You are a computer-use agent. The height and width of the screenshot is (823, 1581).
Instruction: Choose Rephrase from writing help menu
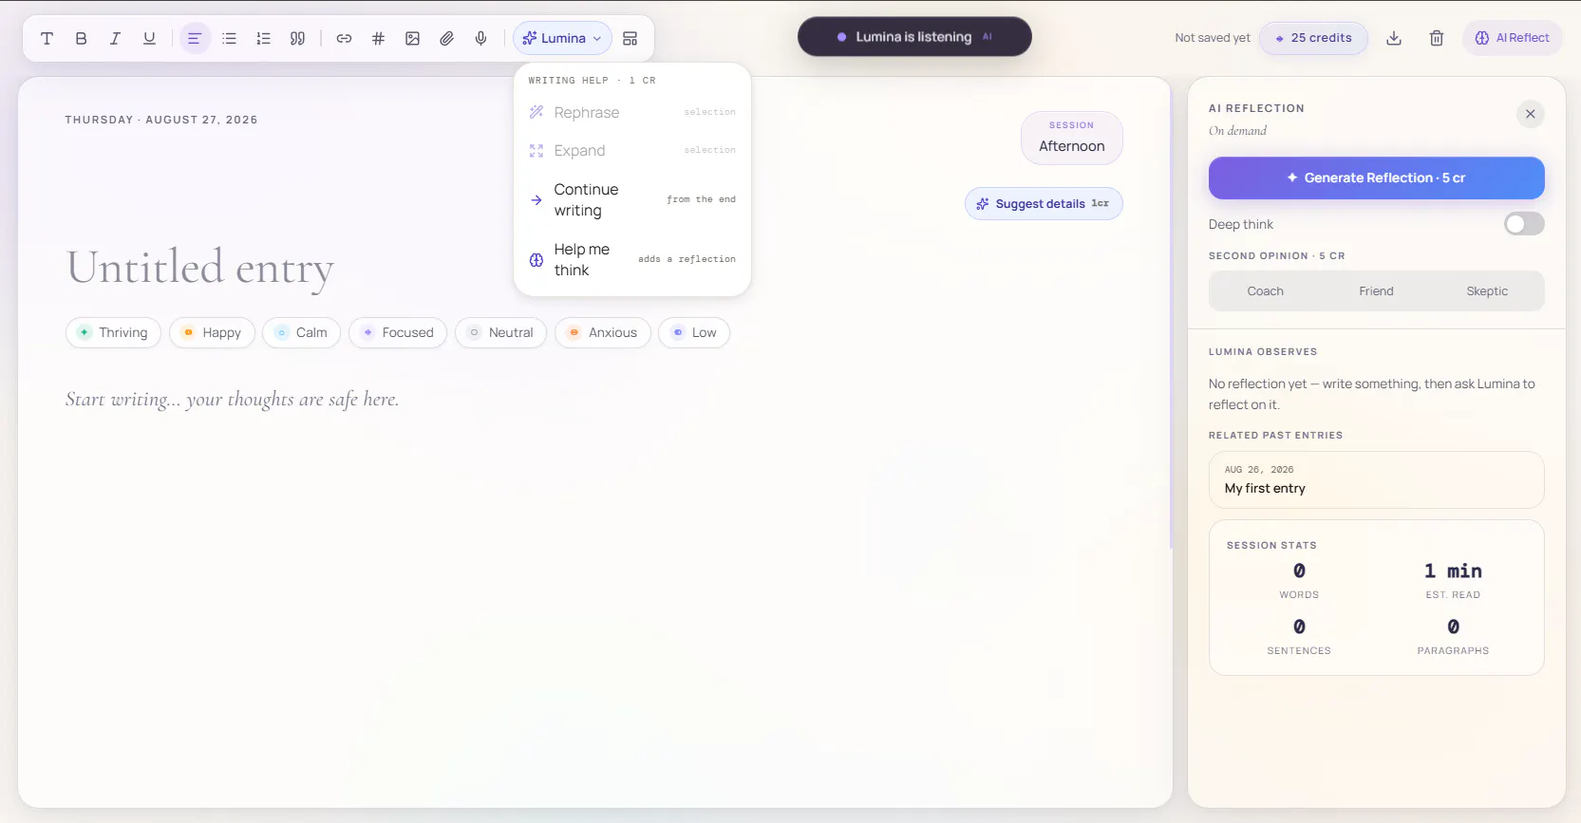point(632,112)
